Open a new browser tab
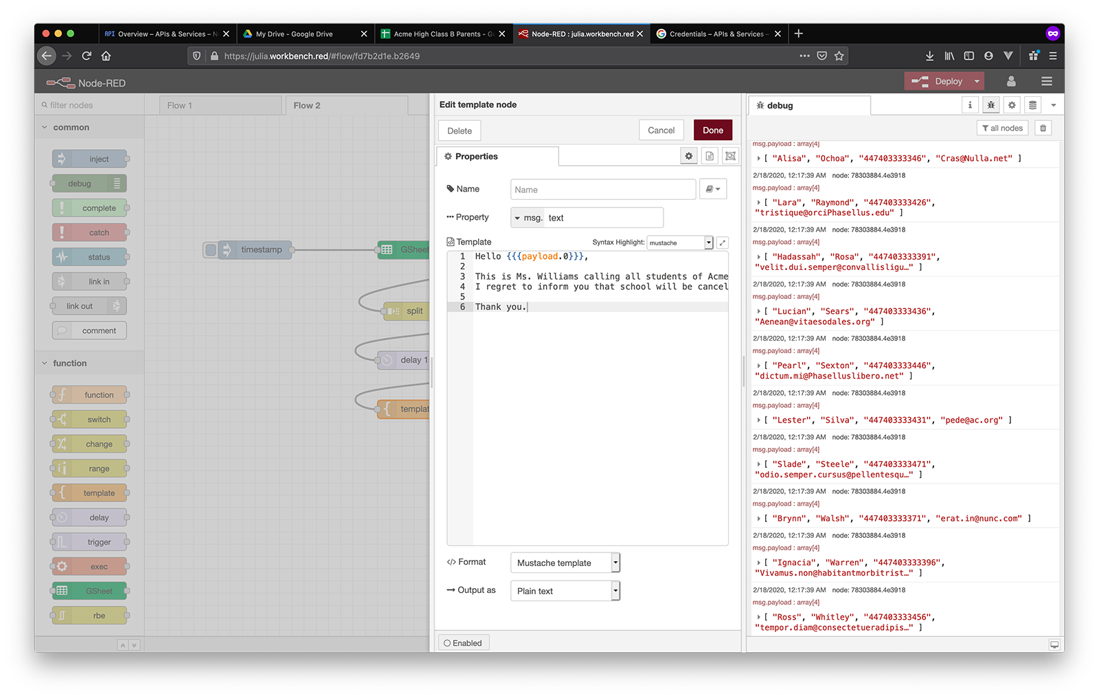Image resolution: width=1099 pixels, height=698 pixels. tap(798, 34)
